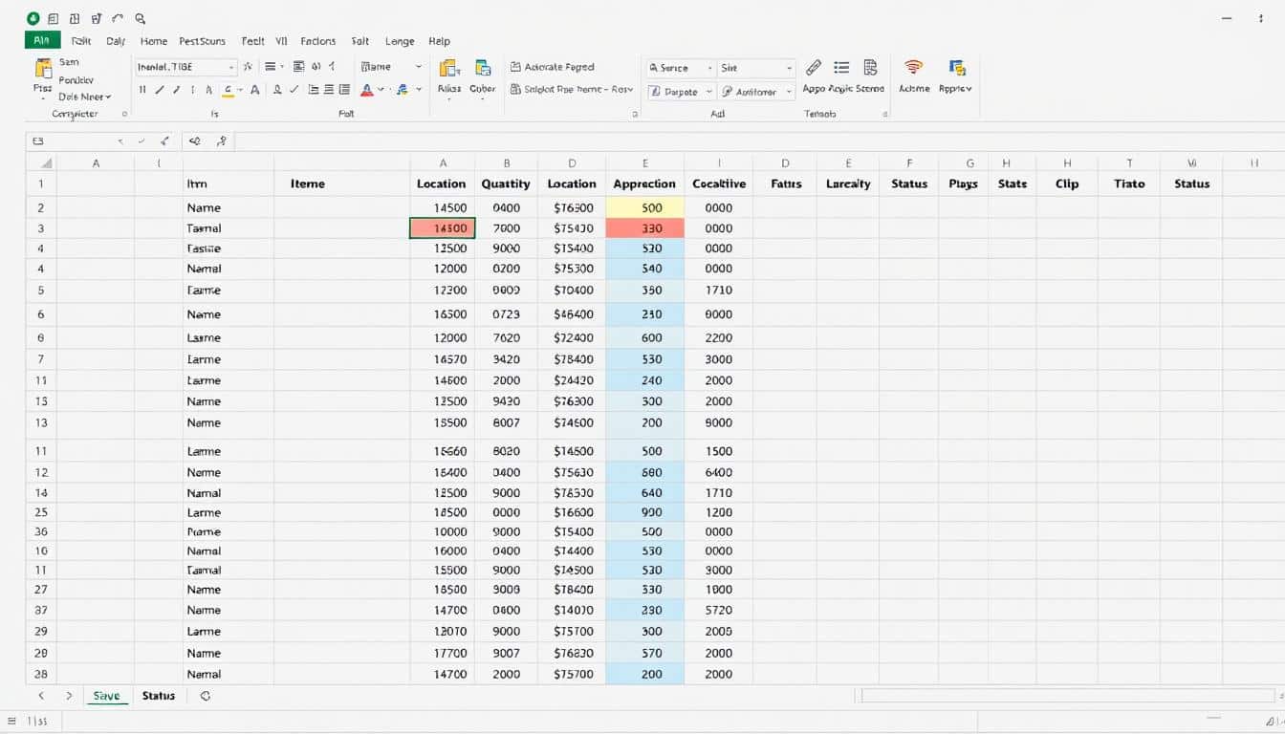Image resolution: width=1285 pixels, height=734 pixels.
Task: Click the Piss clipboard paste icon
Action: click(43, 68)
